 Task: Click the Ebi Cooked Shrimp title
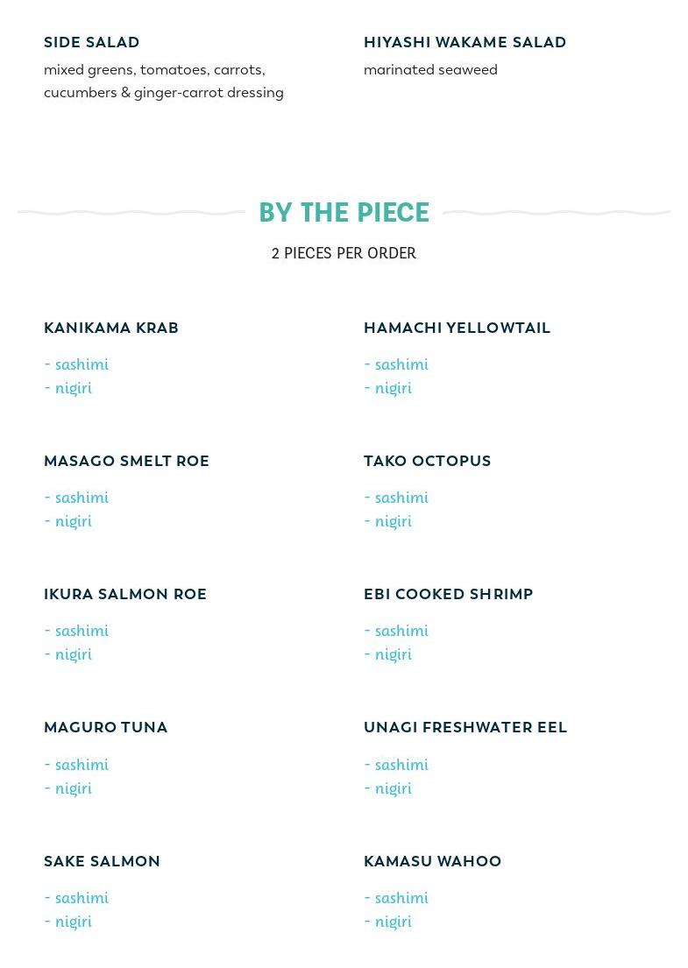(x=448, y=594)
